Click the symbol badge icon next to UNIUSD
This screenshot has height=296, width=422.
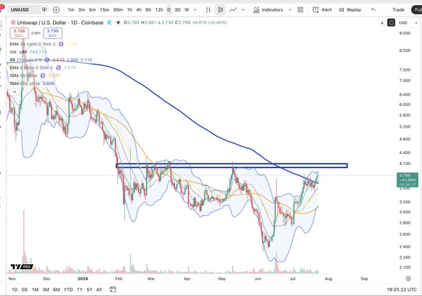(44, 10)
